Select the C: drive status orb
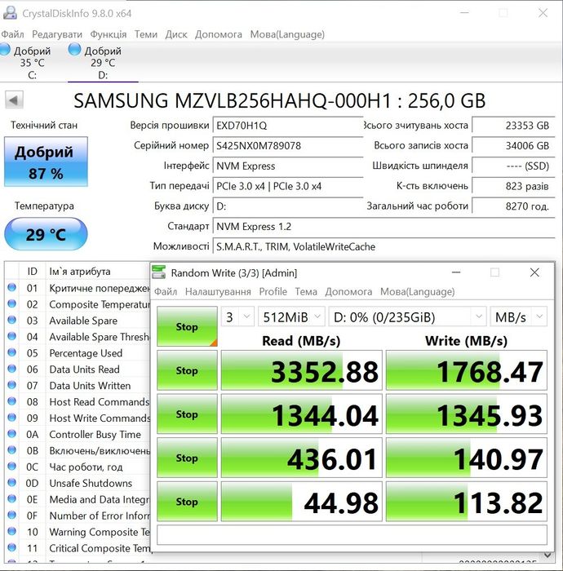Viewport: 563px width, 571px height. (x=5, y=50)
